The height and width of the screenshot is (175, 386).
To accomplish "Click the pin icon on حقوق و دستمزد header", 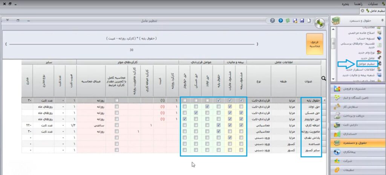I will point(382,20).
